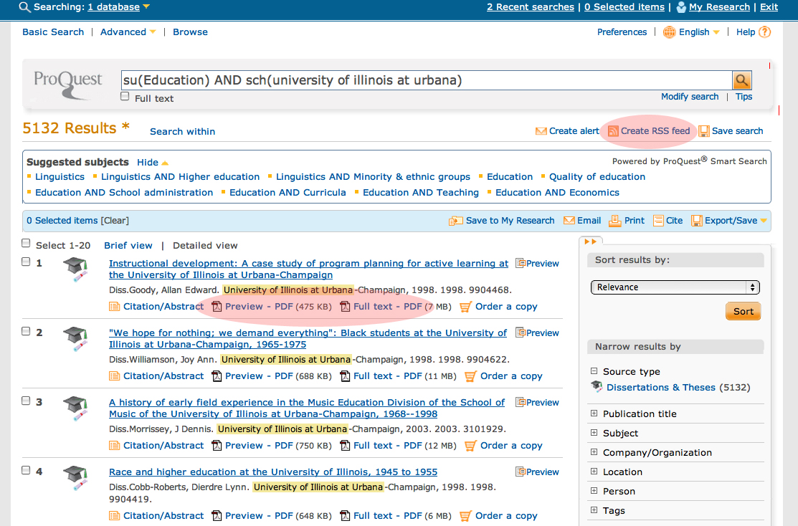The width and height of the screenshot is (798, 526).
Task: Click the Cite document icon
Action: coord(659,220)
